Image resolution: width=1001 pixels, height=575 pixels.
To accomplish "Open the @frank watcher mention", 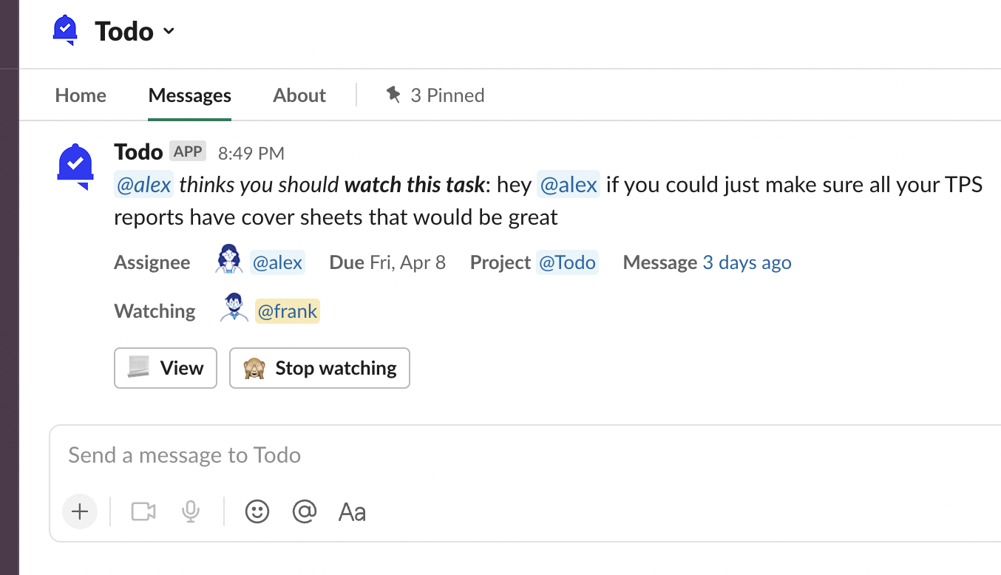I will 288,311.
